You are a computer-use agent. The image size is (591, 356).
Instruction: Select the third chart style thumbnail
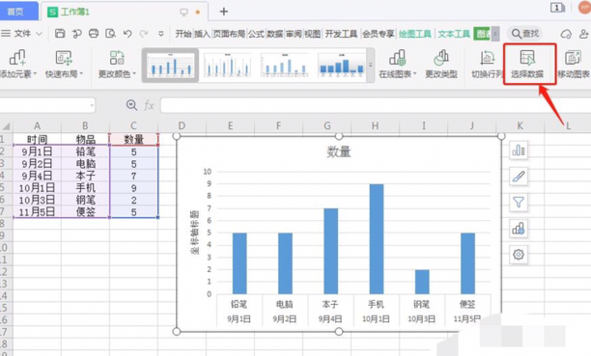pos(285,65)
